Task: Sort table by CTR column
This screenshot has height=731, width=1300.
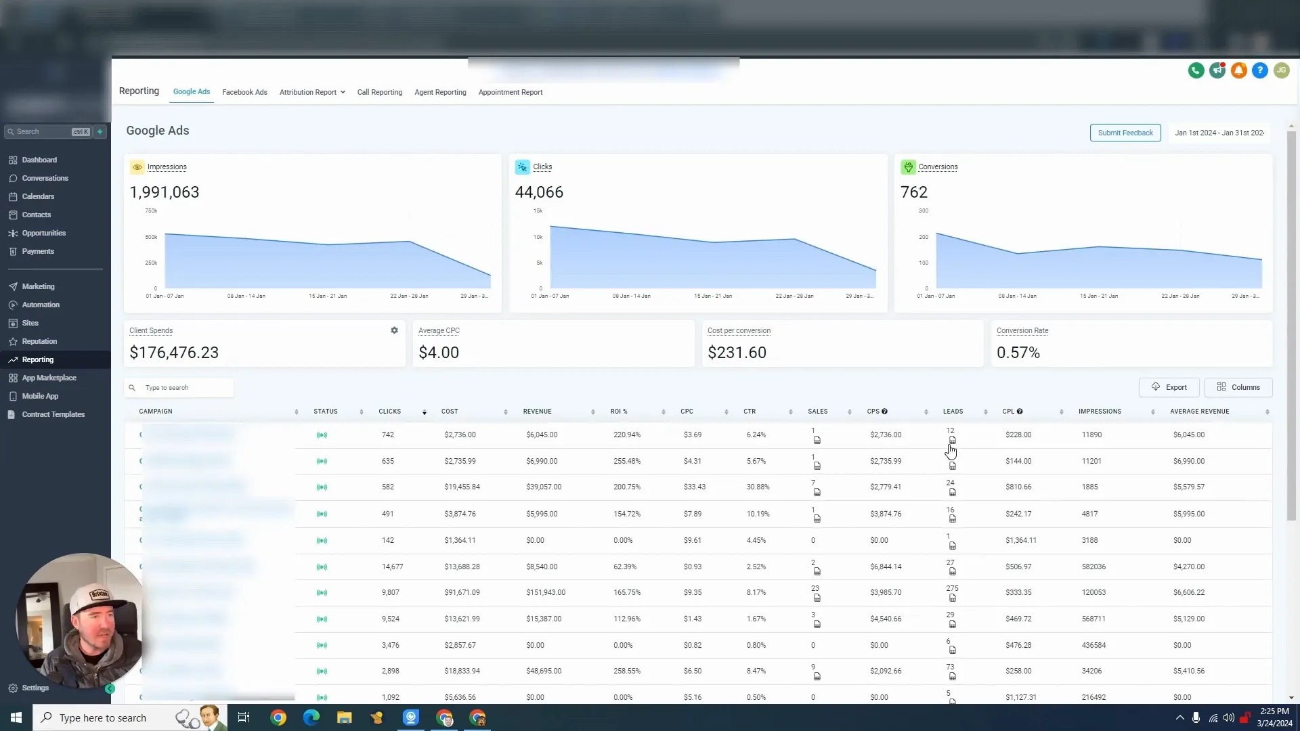Action: (x=790, y=412)
